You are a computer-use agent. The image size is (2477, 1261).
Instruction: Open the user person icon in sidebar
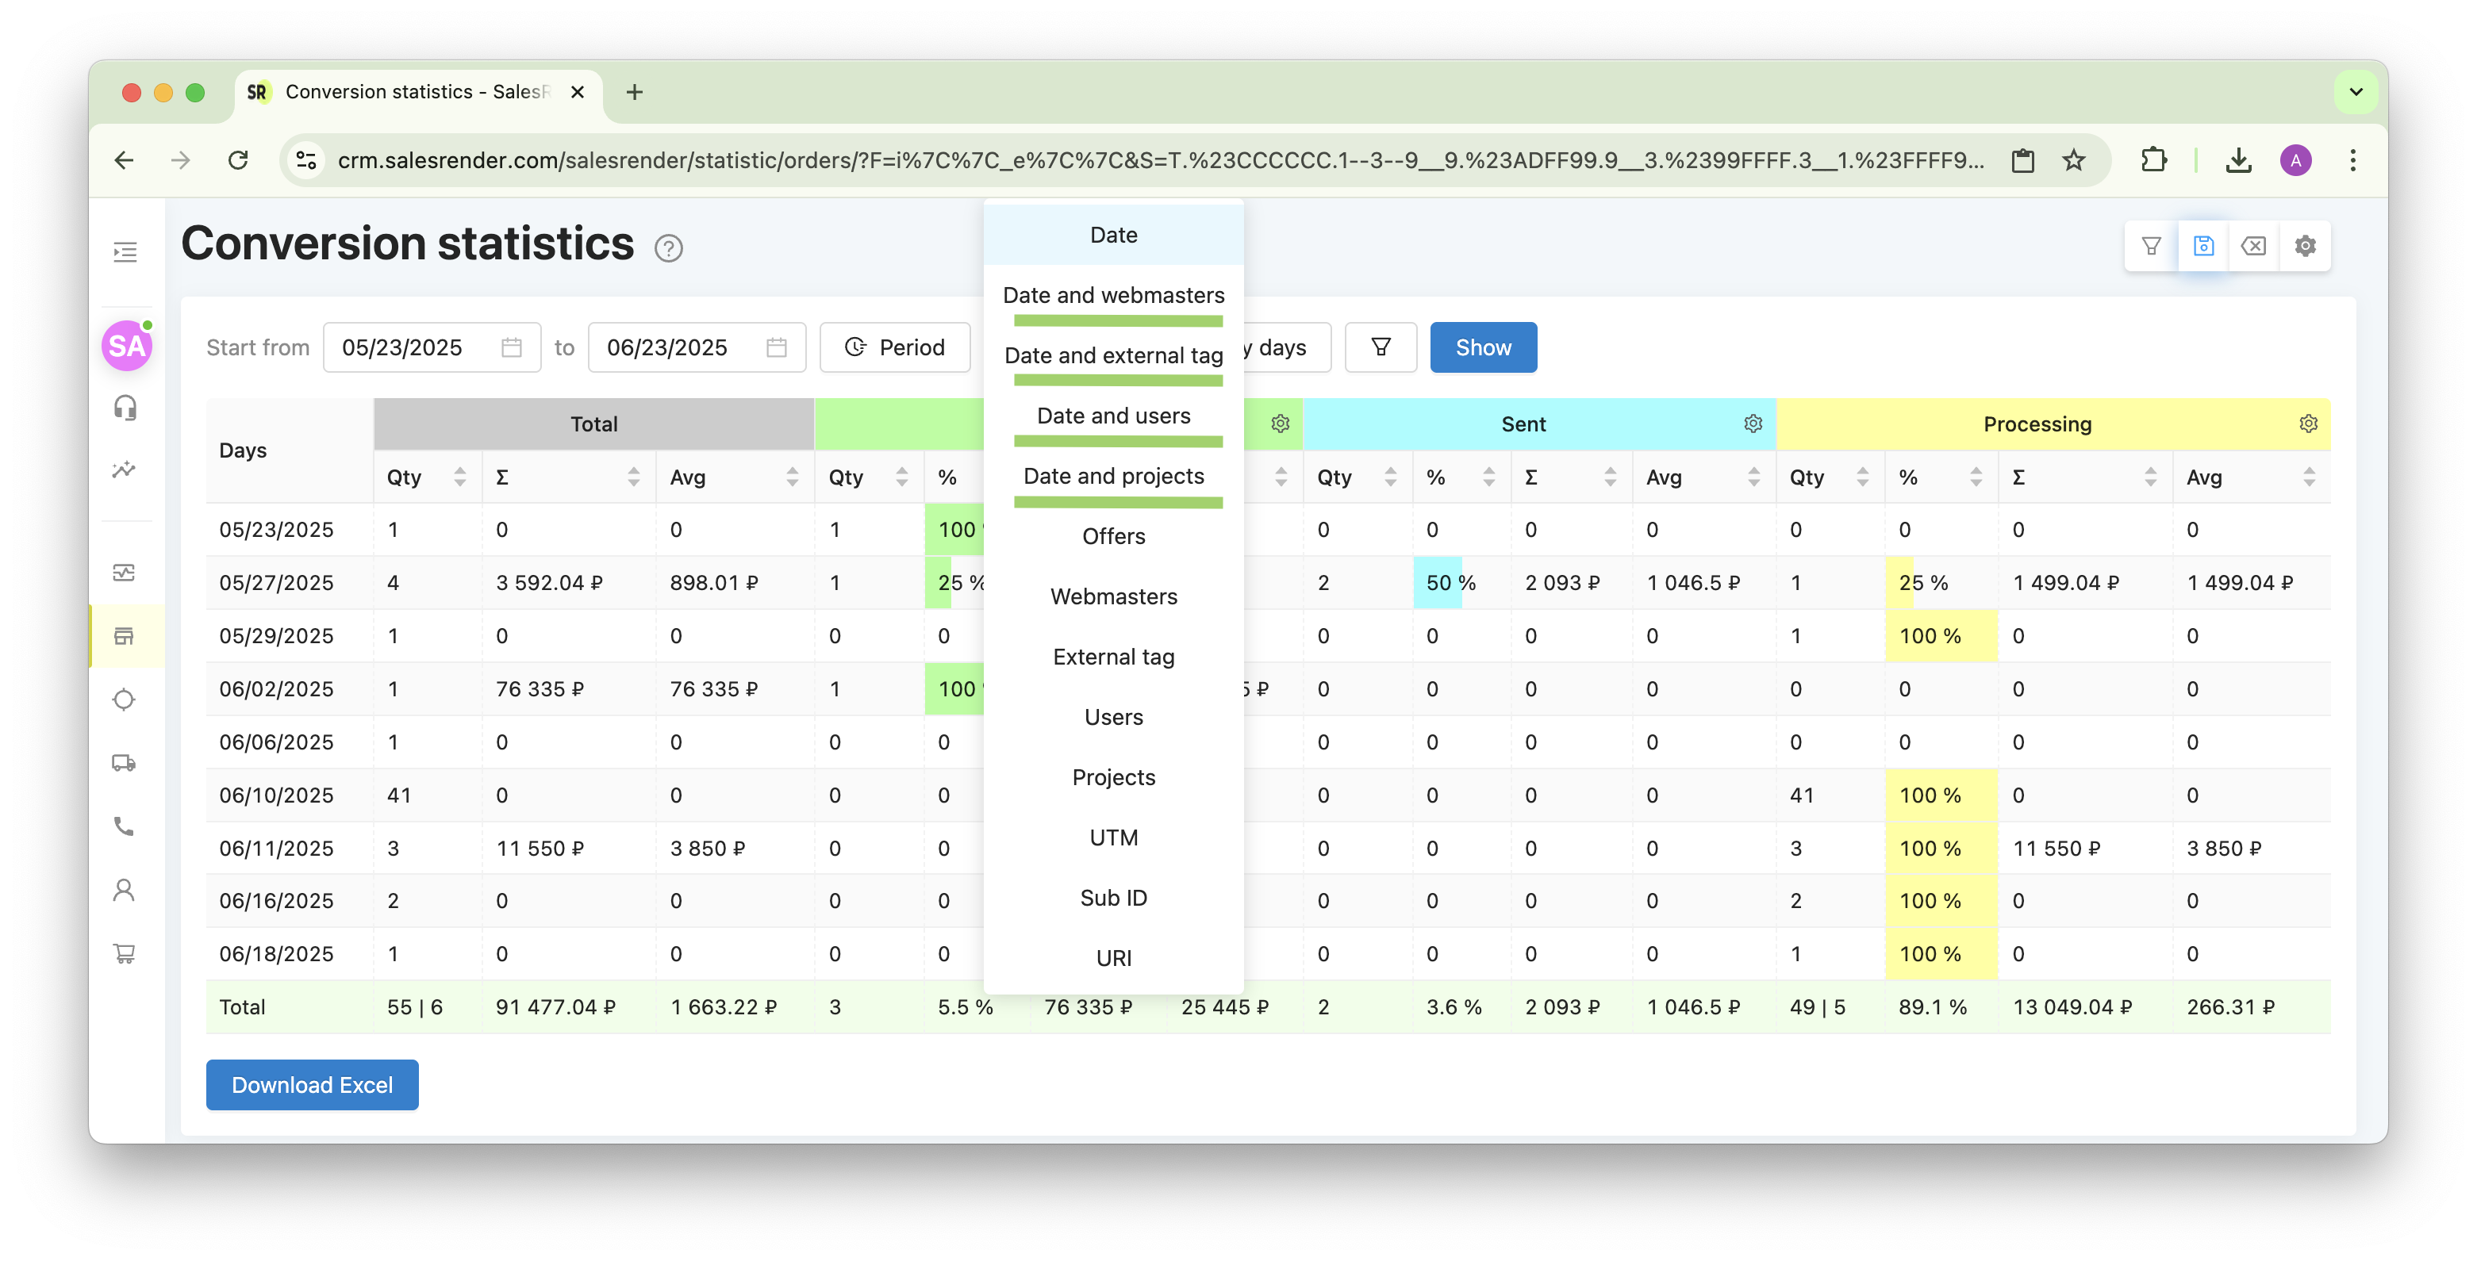click(124, 890)
